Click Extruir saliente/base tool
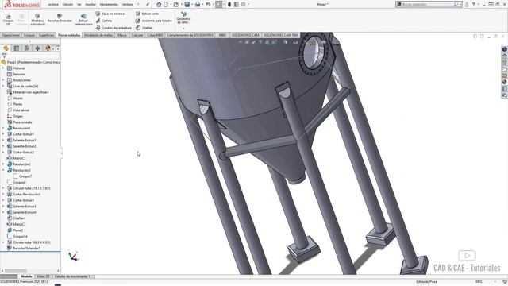508x286 pixels. [x=83, y=19]
